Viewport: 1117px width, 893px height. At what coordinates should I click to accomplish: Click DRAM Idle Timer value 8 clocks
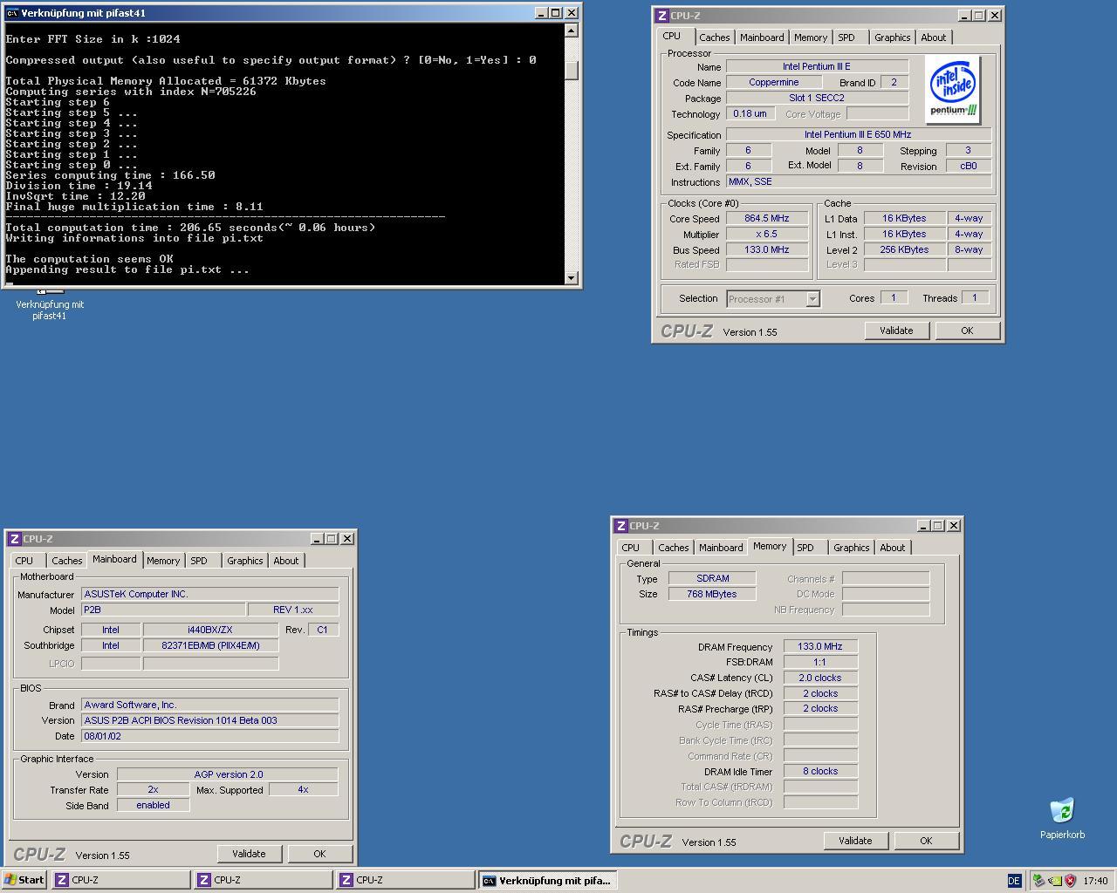point(820,771)
